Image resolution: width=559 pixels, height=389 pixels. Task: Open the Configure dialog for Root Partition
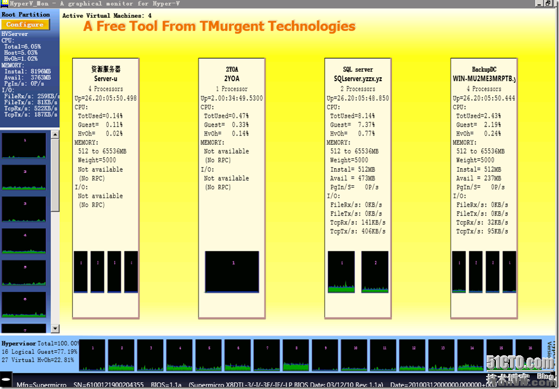pos(25,24)
